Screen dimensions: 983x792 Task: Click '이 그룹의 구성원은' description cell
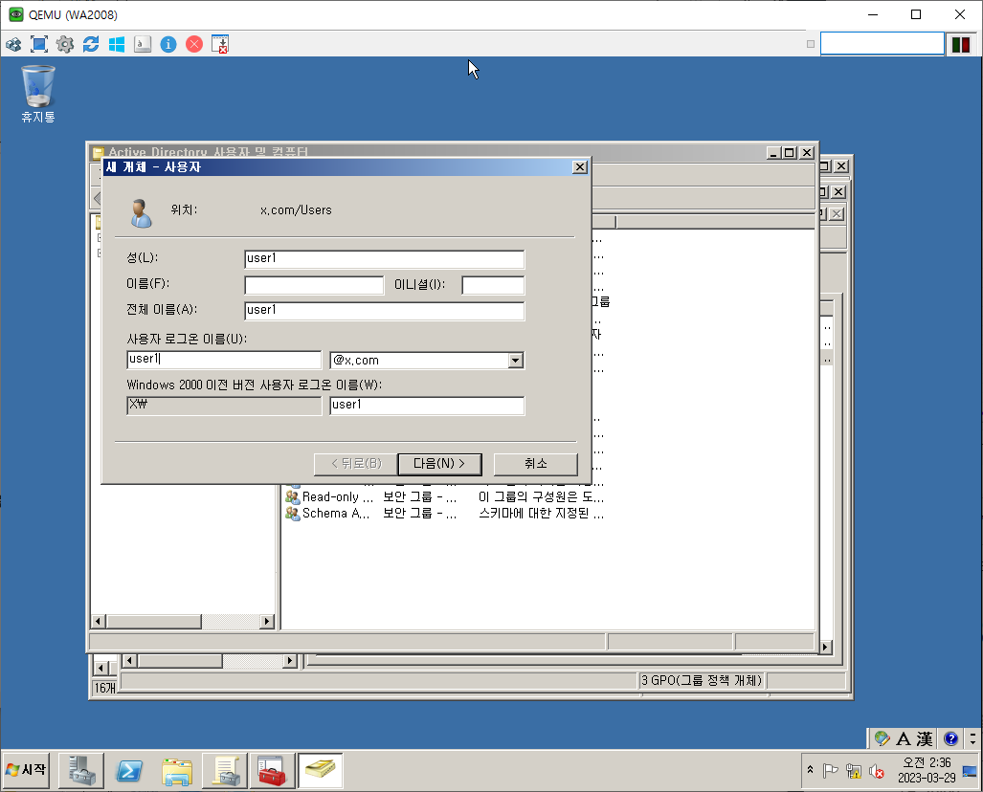541,496
